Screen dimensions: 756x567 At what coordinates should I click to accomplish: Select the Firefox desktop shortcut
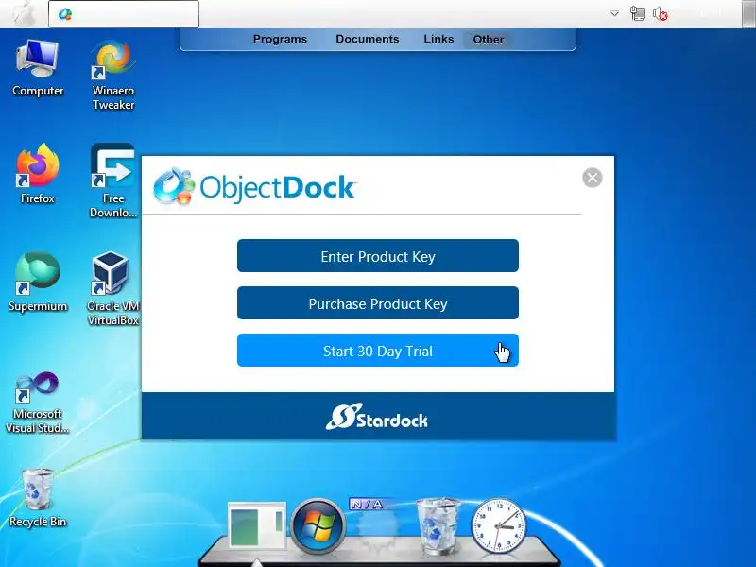pyautogui.click(x=38, y=174)
